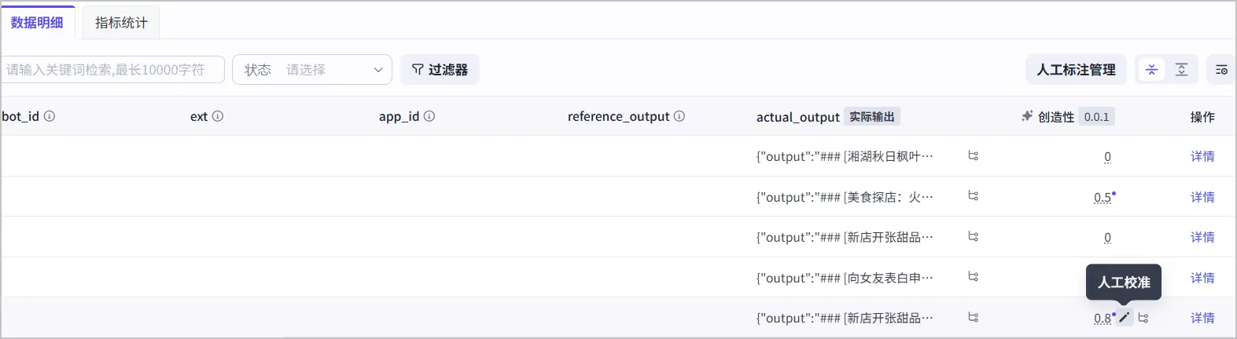
Task: Click info icon next to reference_output header
Action: pos(679,116)
